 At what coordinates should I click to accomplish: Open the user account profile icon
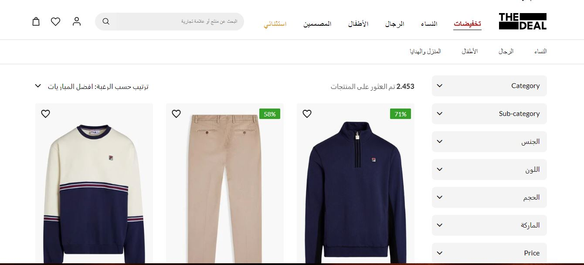[x=77, y=21]
